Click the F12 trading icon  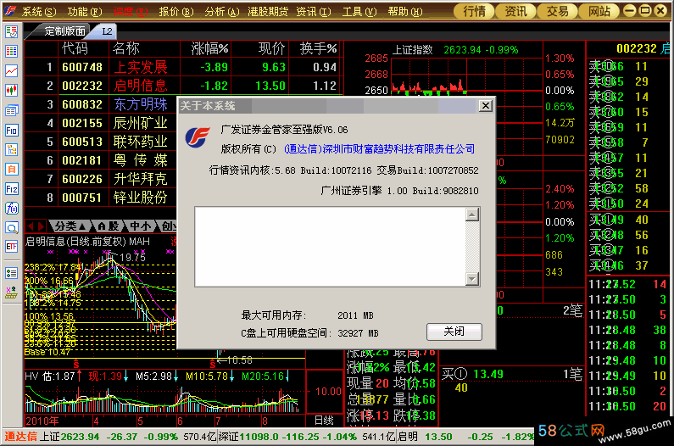pos(11,189)
